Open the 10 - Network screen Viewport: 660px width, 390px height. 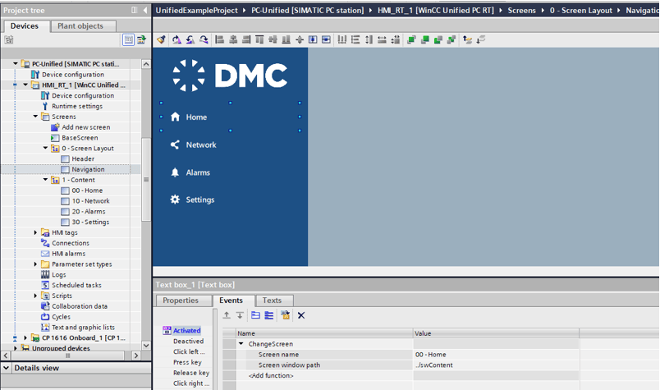point(90,201)
